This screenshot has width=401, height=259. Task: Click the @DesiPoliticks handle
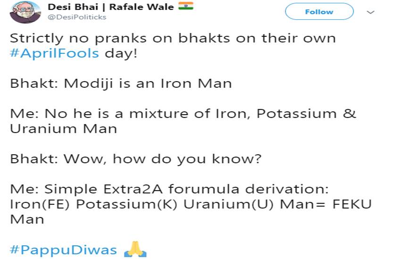(x=77, y=17)
